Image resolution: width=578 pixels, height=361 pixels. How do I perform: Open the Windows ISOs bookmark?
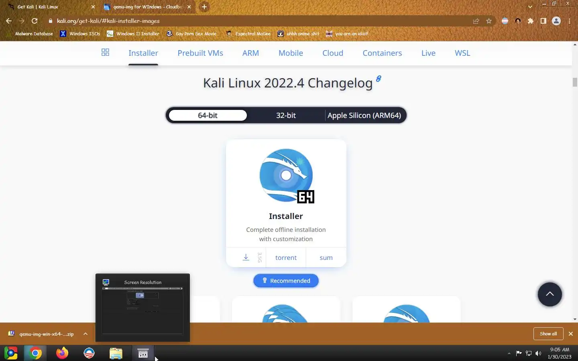[80, 34]
